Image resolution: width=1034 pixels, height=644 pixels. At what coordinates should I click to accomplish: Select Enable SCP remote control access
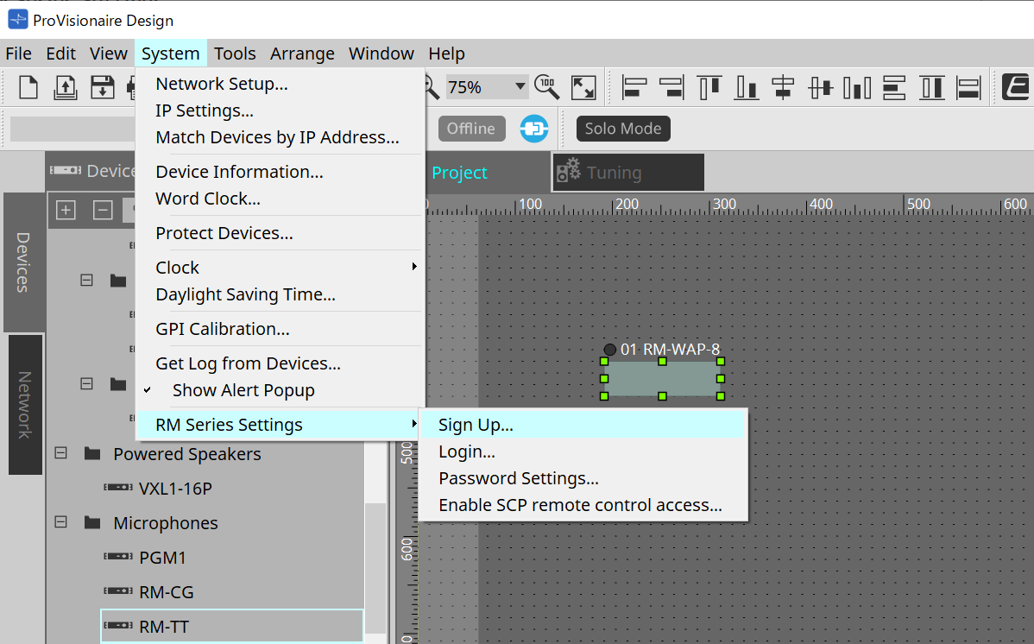pyautogui.click(x=580, y=505)
